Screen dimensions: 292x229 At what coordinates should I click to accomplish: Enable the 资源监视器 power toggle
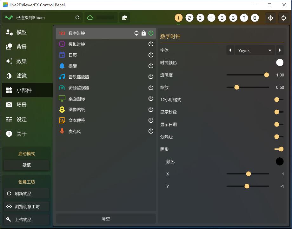point(151,88)
